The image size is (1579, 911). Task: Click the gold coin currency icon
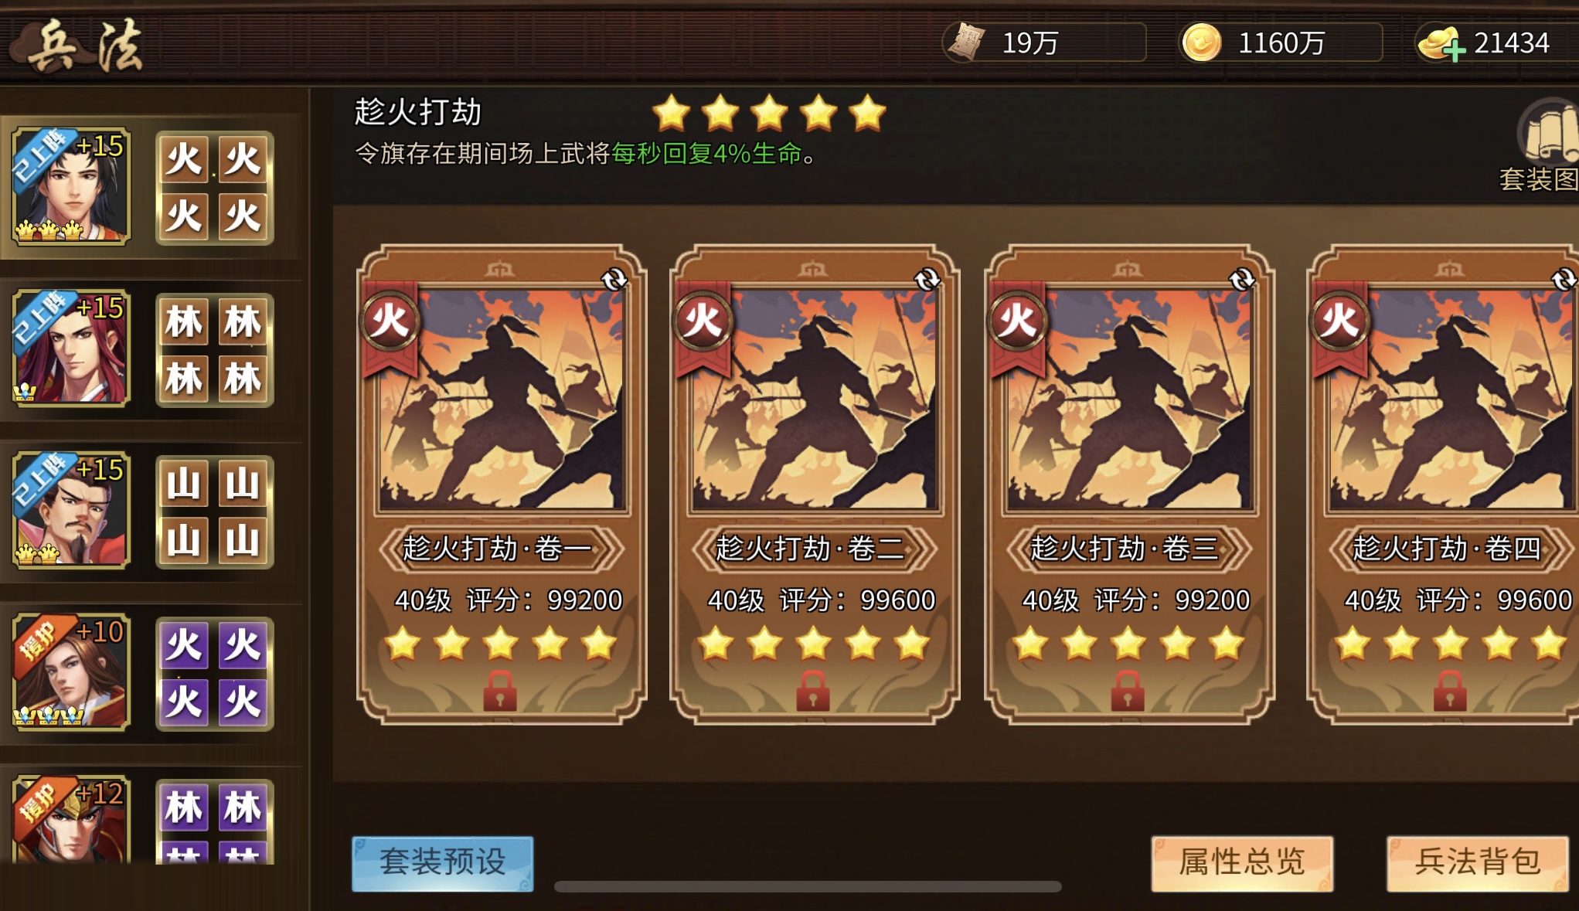tap(1201, 42)
